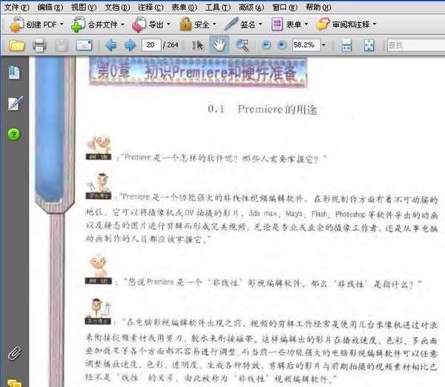Click the print icon
The image size is (445, 387).
coord(39,45)
